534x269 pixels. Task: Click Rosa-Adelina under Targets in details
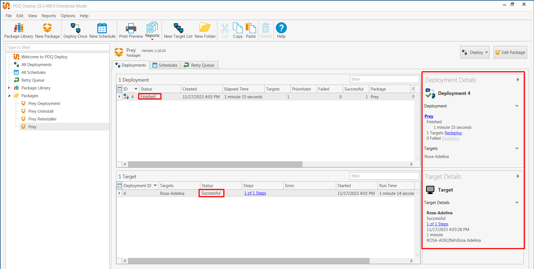pyautogui.click(x=437, y=157)
